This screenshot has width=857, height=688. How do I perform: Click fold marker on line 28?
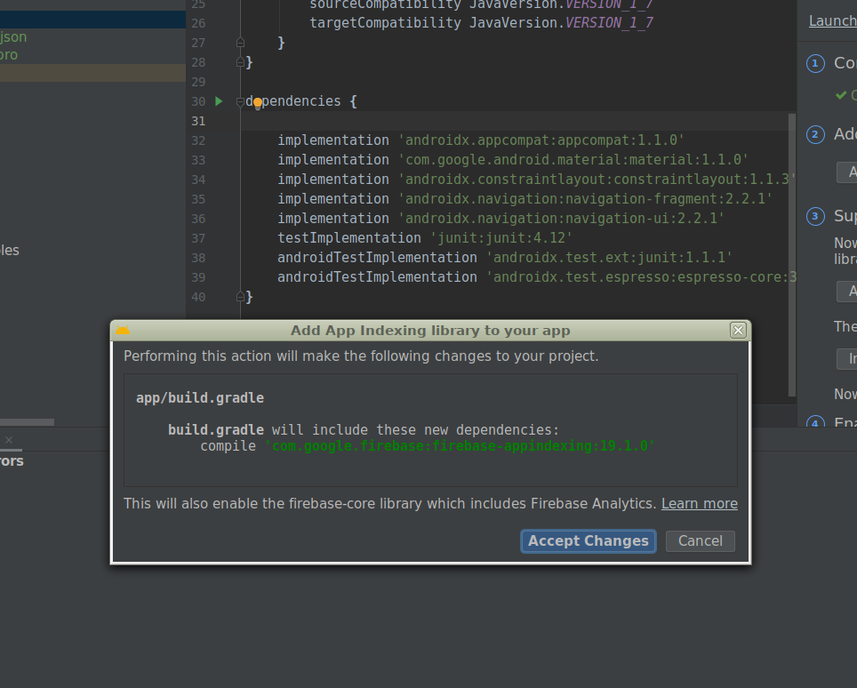click(x=240, y=62)
